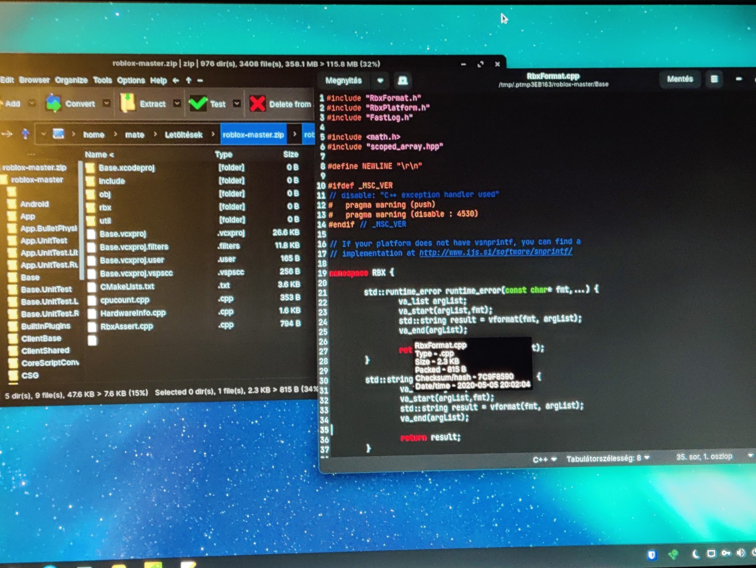This screenshot has height=568, width=756.
Task: Open the C++ language dropdown in status bar
Action: (x=544, y=459)
